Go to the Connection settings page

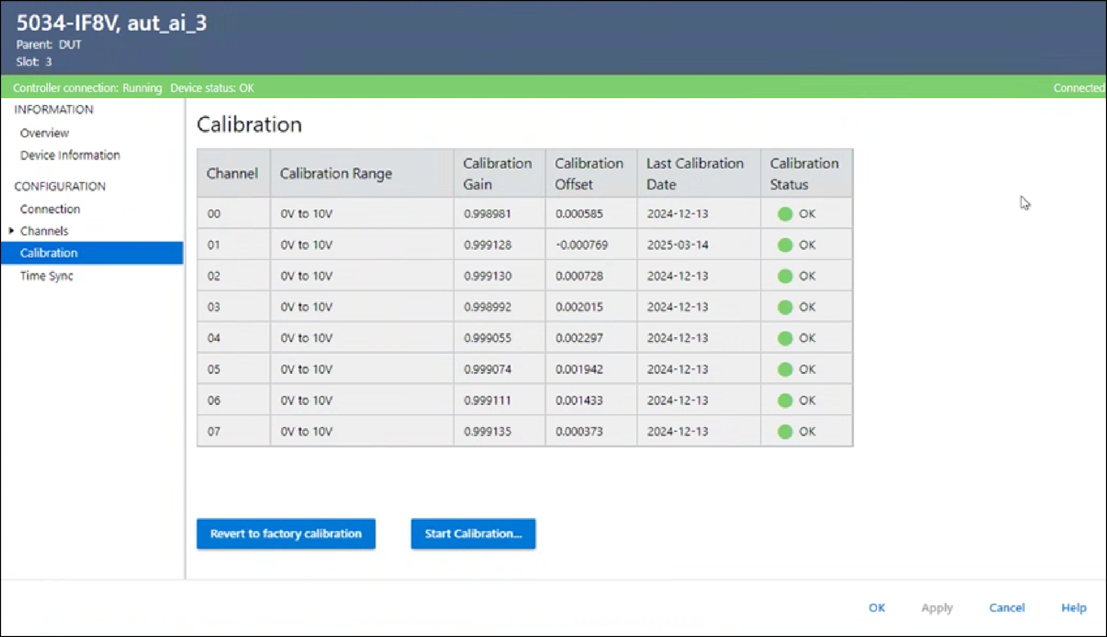[x=50, y=209]
